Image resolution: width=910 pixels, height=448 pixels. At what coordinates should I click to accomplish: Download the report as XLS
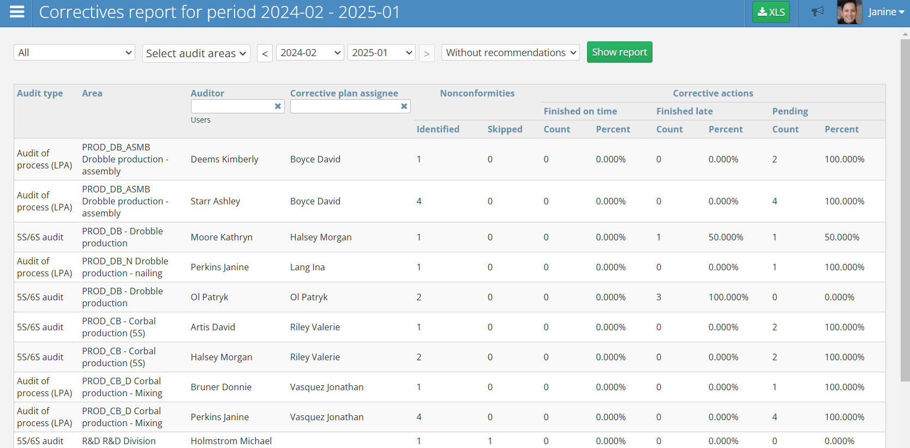[770, 12]
